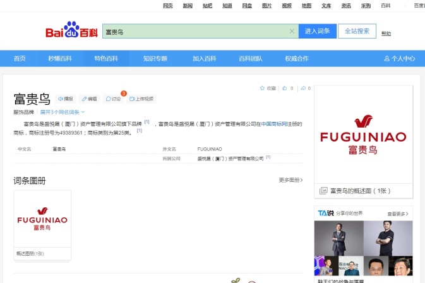425x283 pixels.
Task: Click 盛悦晟（厦门）资产管理有限公司 in the info table
Action: (230, 159)
